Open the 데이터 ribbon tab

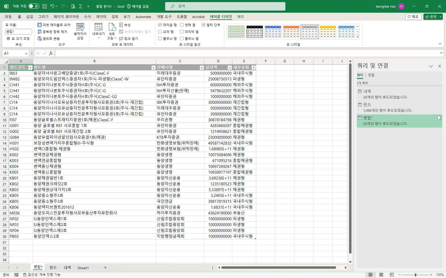[x=101, y=17]
